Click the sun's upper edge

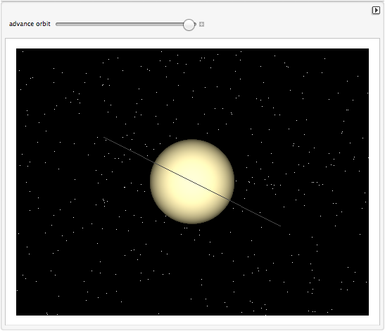pos(192,140)
